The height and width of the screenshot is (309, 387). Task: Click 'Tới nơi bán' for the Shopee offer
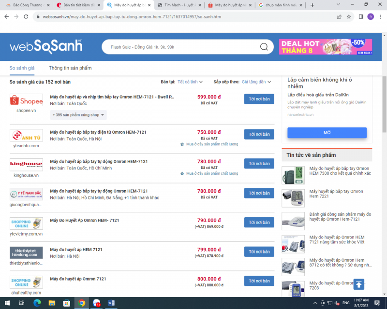pos(259,99)
